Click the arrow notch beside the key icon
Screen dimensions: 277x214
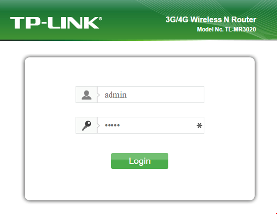click(98, 125)
